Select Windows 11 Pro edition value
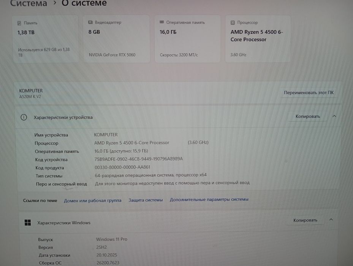The image size is (353, 266). pos(111,239)
